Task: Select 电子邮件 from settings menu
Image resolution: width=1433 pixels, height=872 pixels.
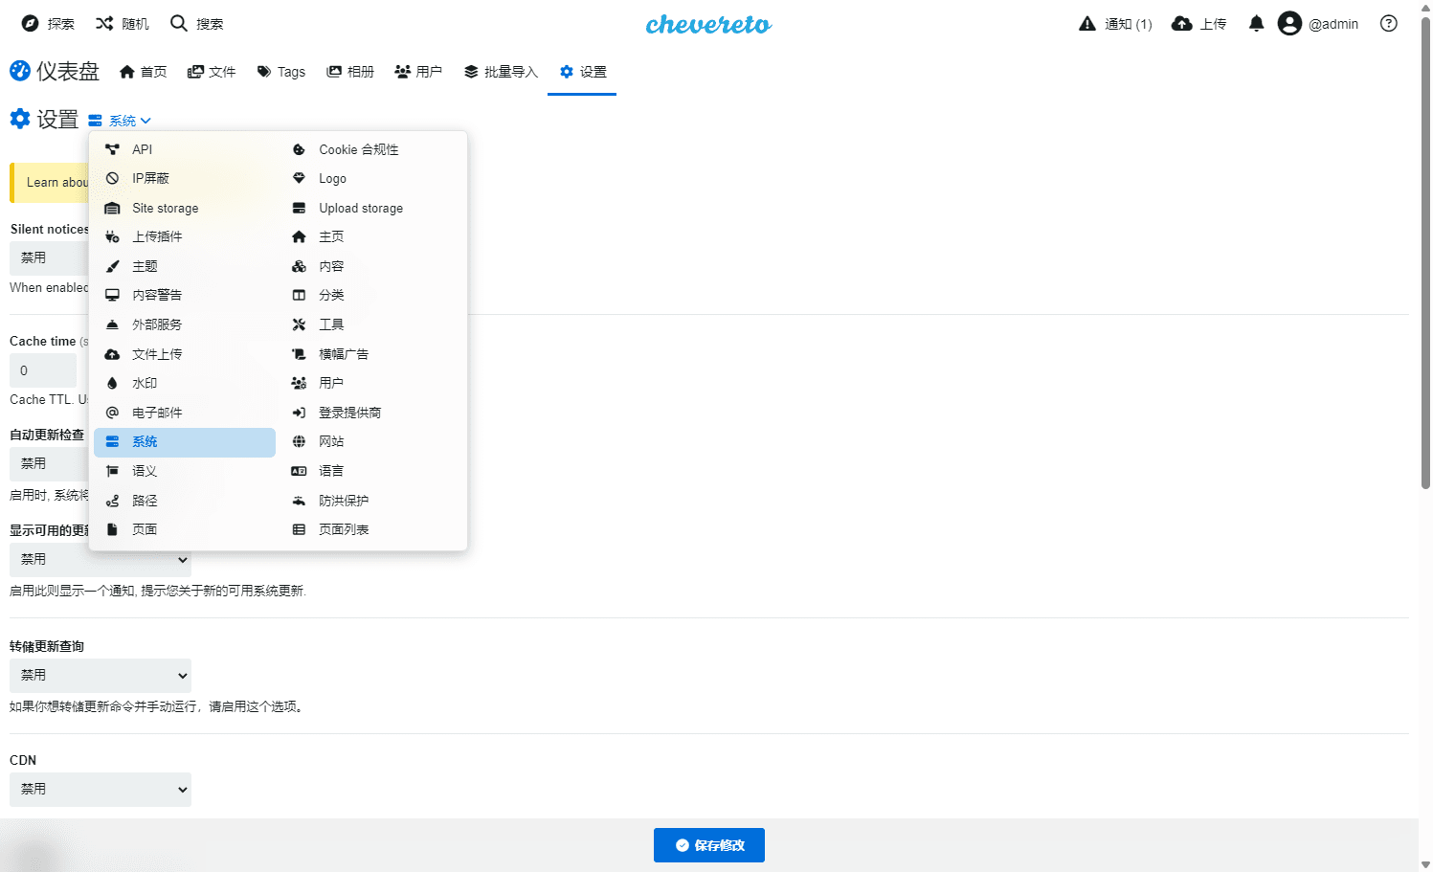Action: pyautogui.click(x=185, y=413)
